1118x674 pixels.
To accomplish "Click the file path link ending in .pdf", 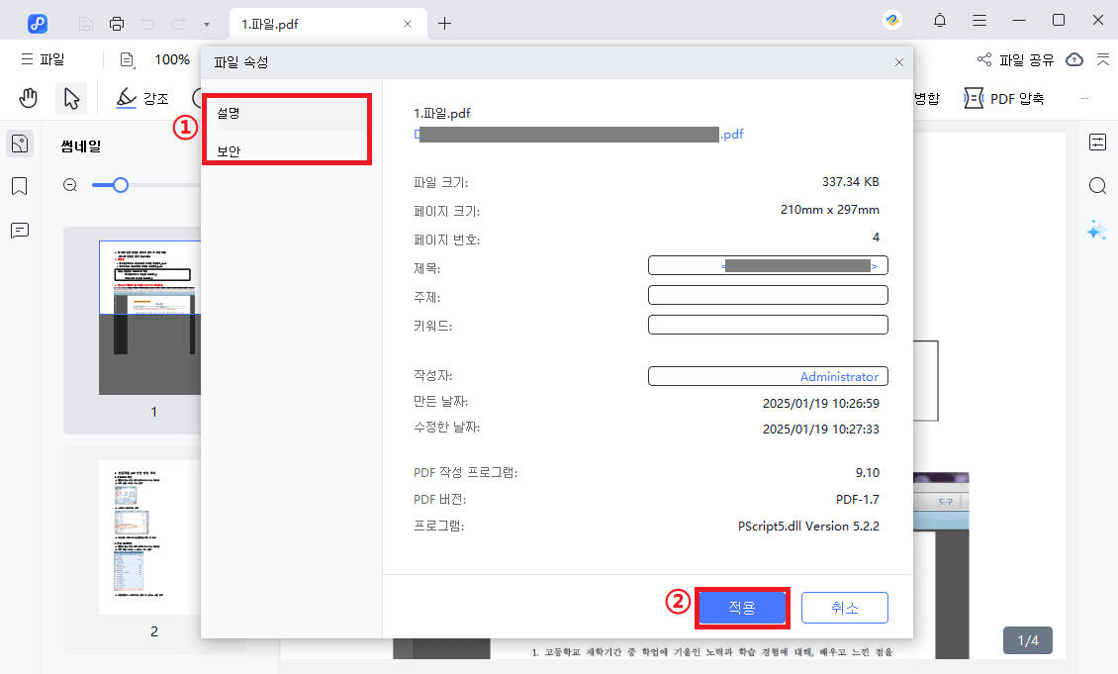I will 578,134.
